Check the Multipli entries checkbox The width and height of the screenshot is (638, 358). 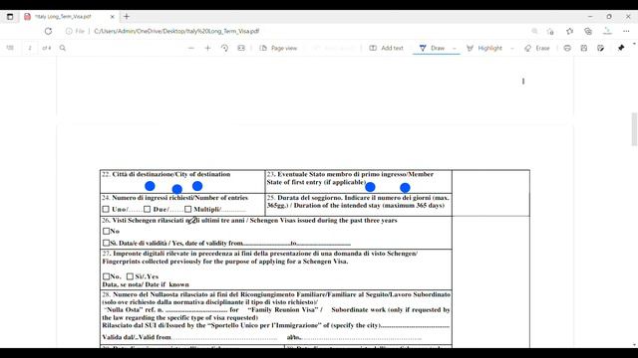(187, 209)
